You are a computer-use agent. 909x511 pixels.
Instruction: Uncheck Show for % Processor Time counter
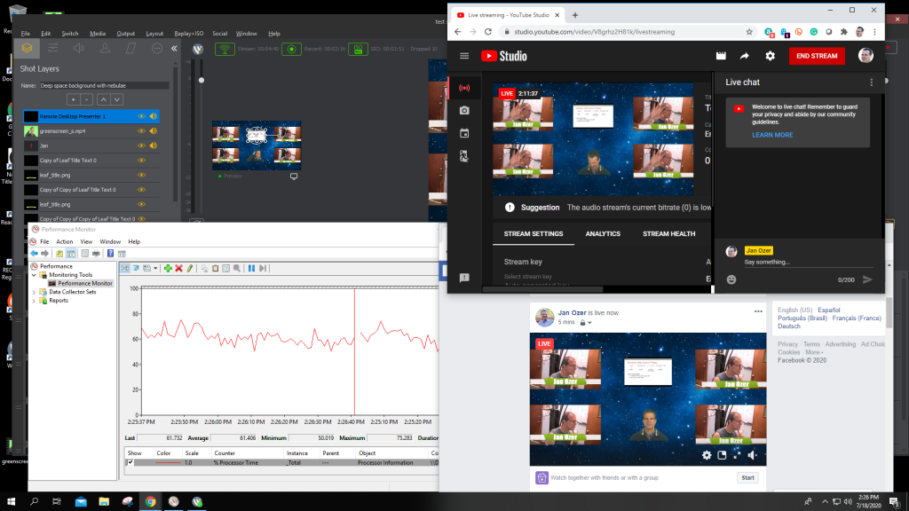[x=130, y=462]
